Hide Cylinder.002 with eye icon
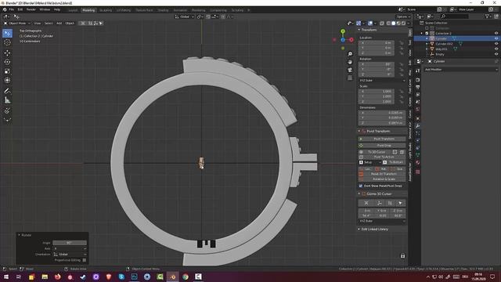Image resolution: width=501 pixels, height=282 pixels. pos(496,44)
